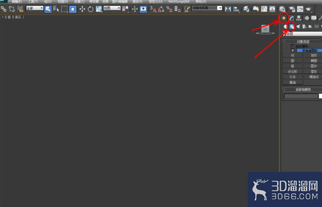The height and width of the screenshot is (207, 322).
Task: Click the Bind to Space Warp icon
Action: (x=20, y=9)
